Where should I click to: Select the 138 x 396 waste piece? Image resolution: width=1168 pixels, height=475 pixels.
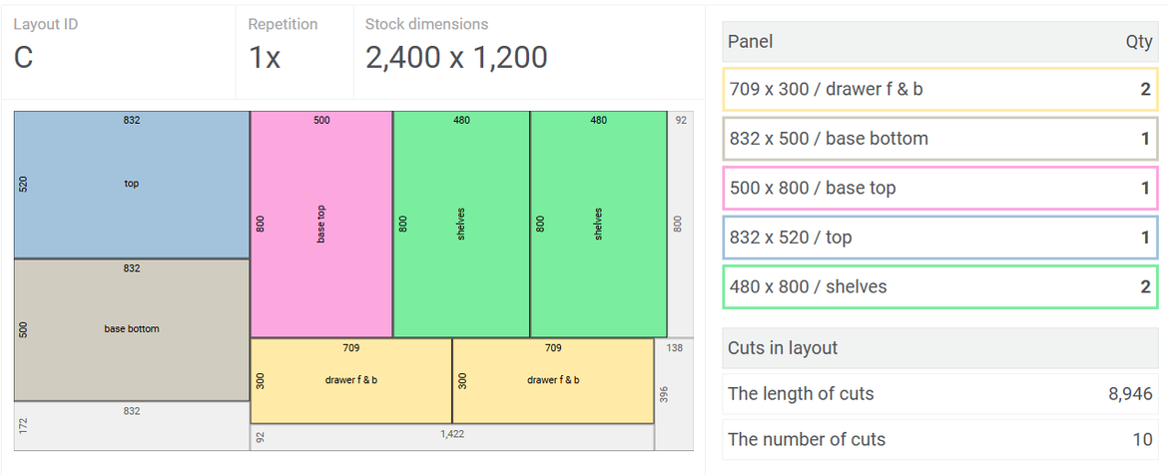(x=674, y=394)
